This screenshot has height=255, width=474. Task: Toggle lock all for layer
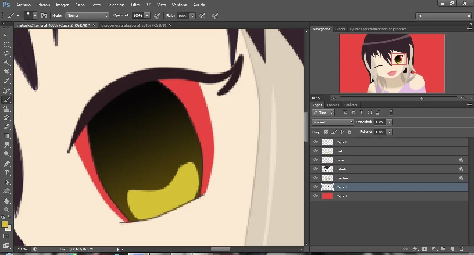(x=349, y=132)
